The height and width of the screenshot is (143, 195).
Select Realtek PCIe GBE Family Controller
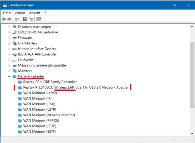coord(50,82)
